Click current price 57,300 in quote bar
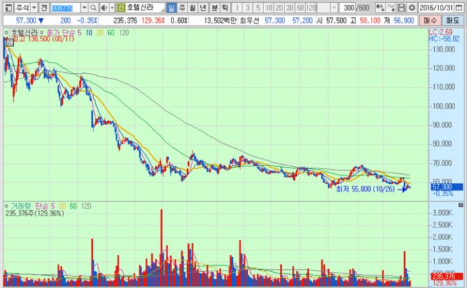Viewport: 467px width, 288px height. point(26,20)
